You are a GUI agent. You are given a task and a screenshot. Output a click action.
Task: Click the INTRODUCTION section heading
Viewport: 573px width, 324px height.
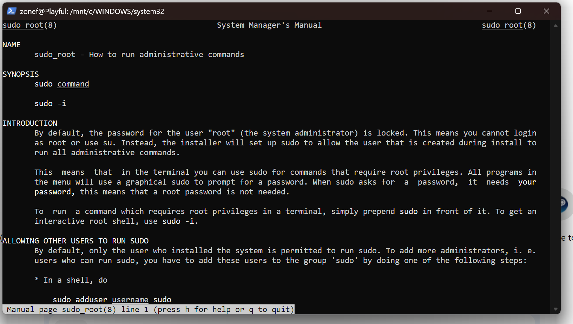30,123
